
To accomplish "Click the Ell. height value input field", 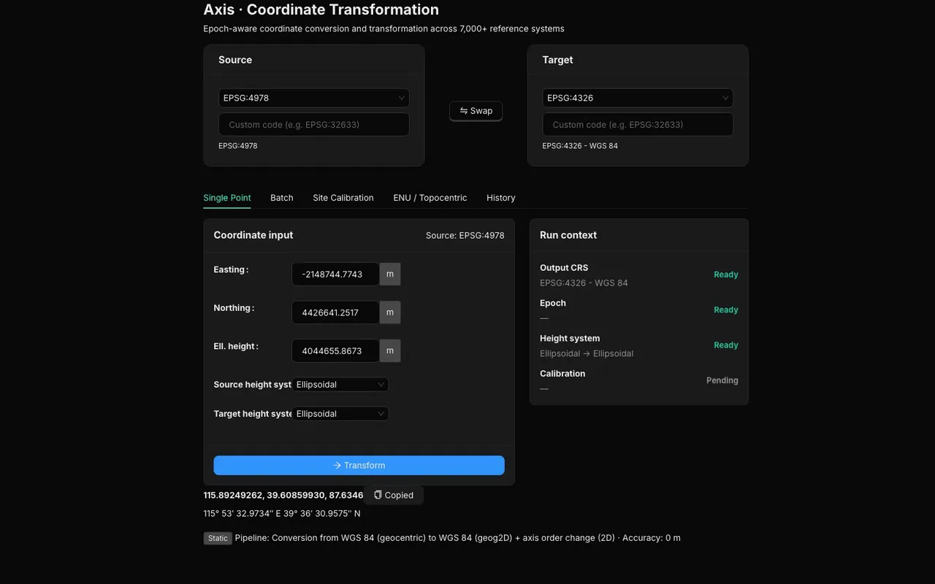I will (x=335, y=350).
